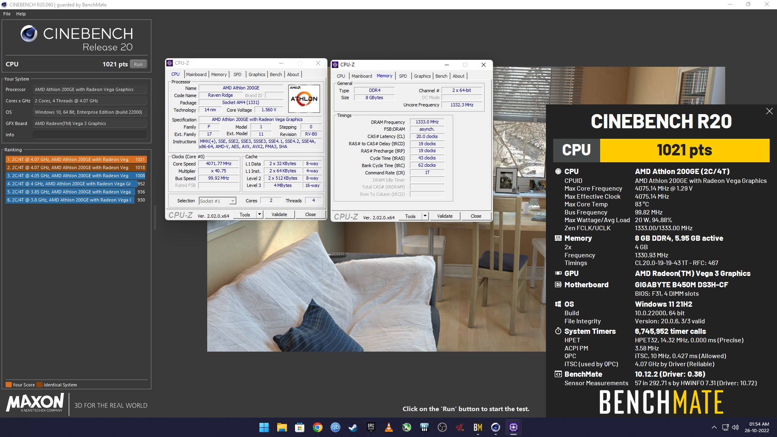Select ranking entry scoring 936

point(76,192)
